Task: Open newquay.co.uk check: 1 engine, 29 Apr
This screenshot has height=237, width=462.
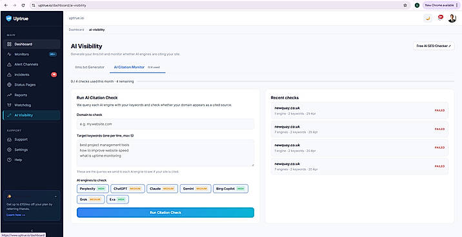Action: tap(359, 111)
